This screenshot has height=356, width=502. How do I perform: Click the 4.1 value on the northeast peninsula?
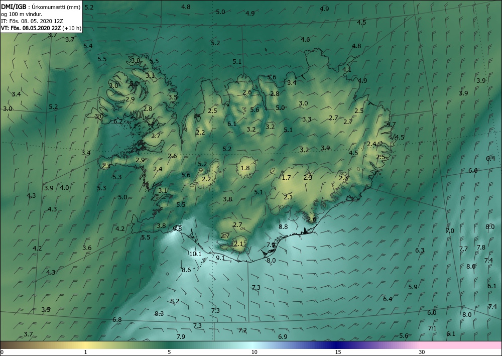pyautogui.click(x=347, y=69)
